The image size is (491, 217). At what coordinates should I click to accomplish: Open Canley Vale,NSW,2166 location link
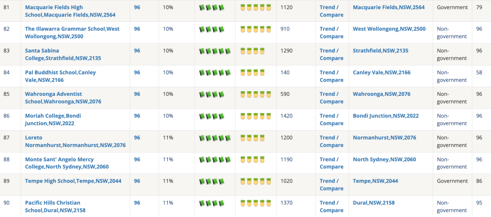[382, 73]
